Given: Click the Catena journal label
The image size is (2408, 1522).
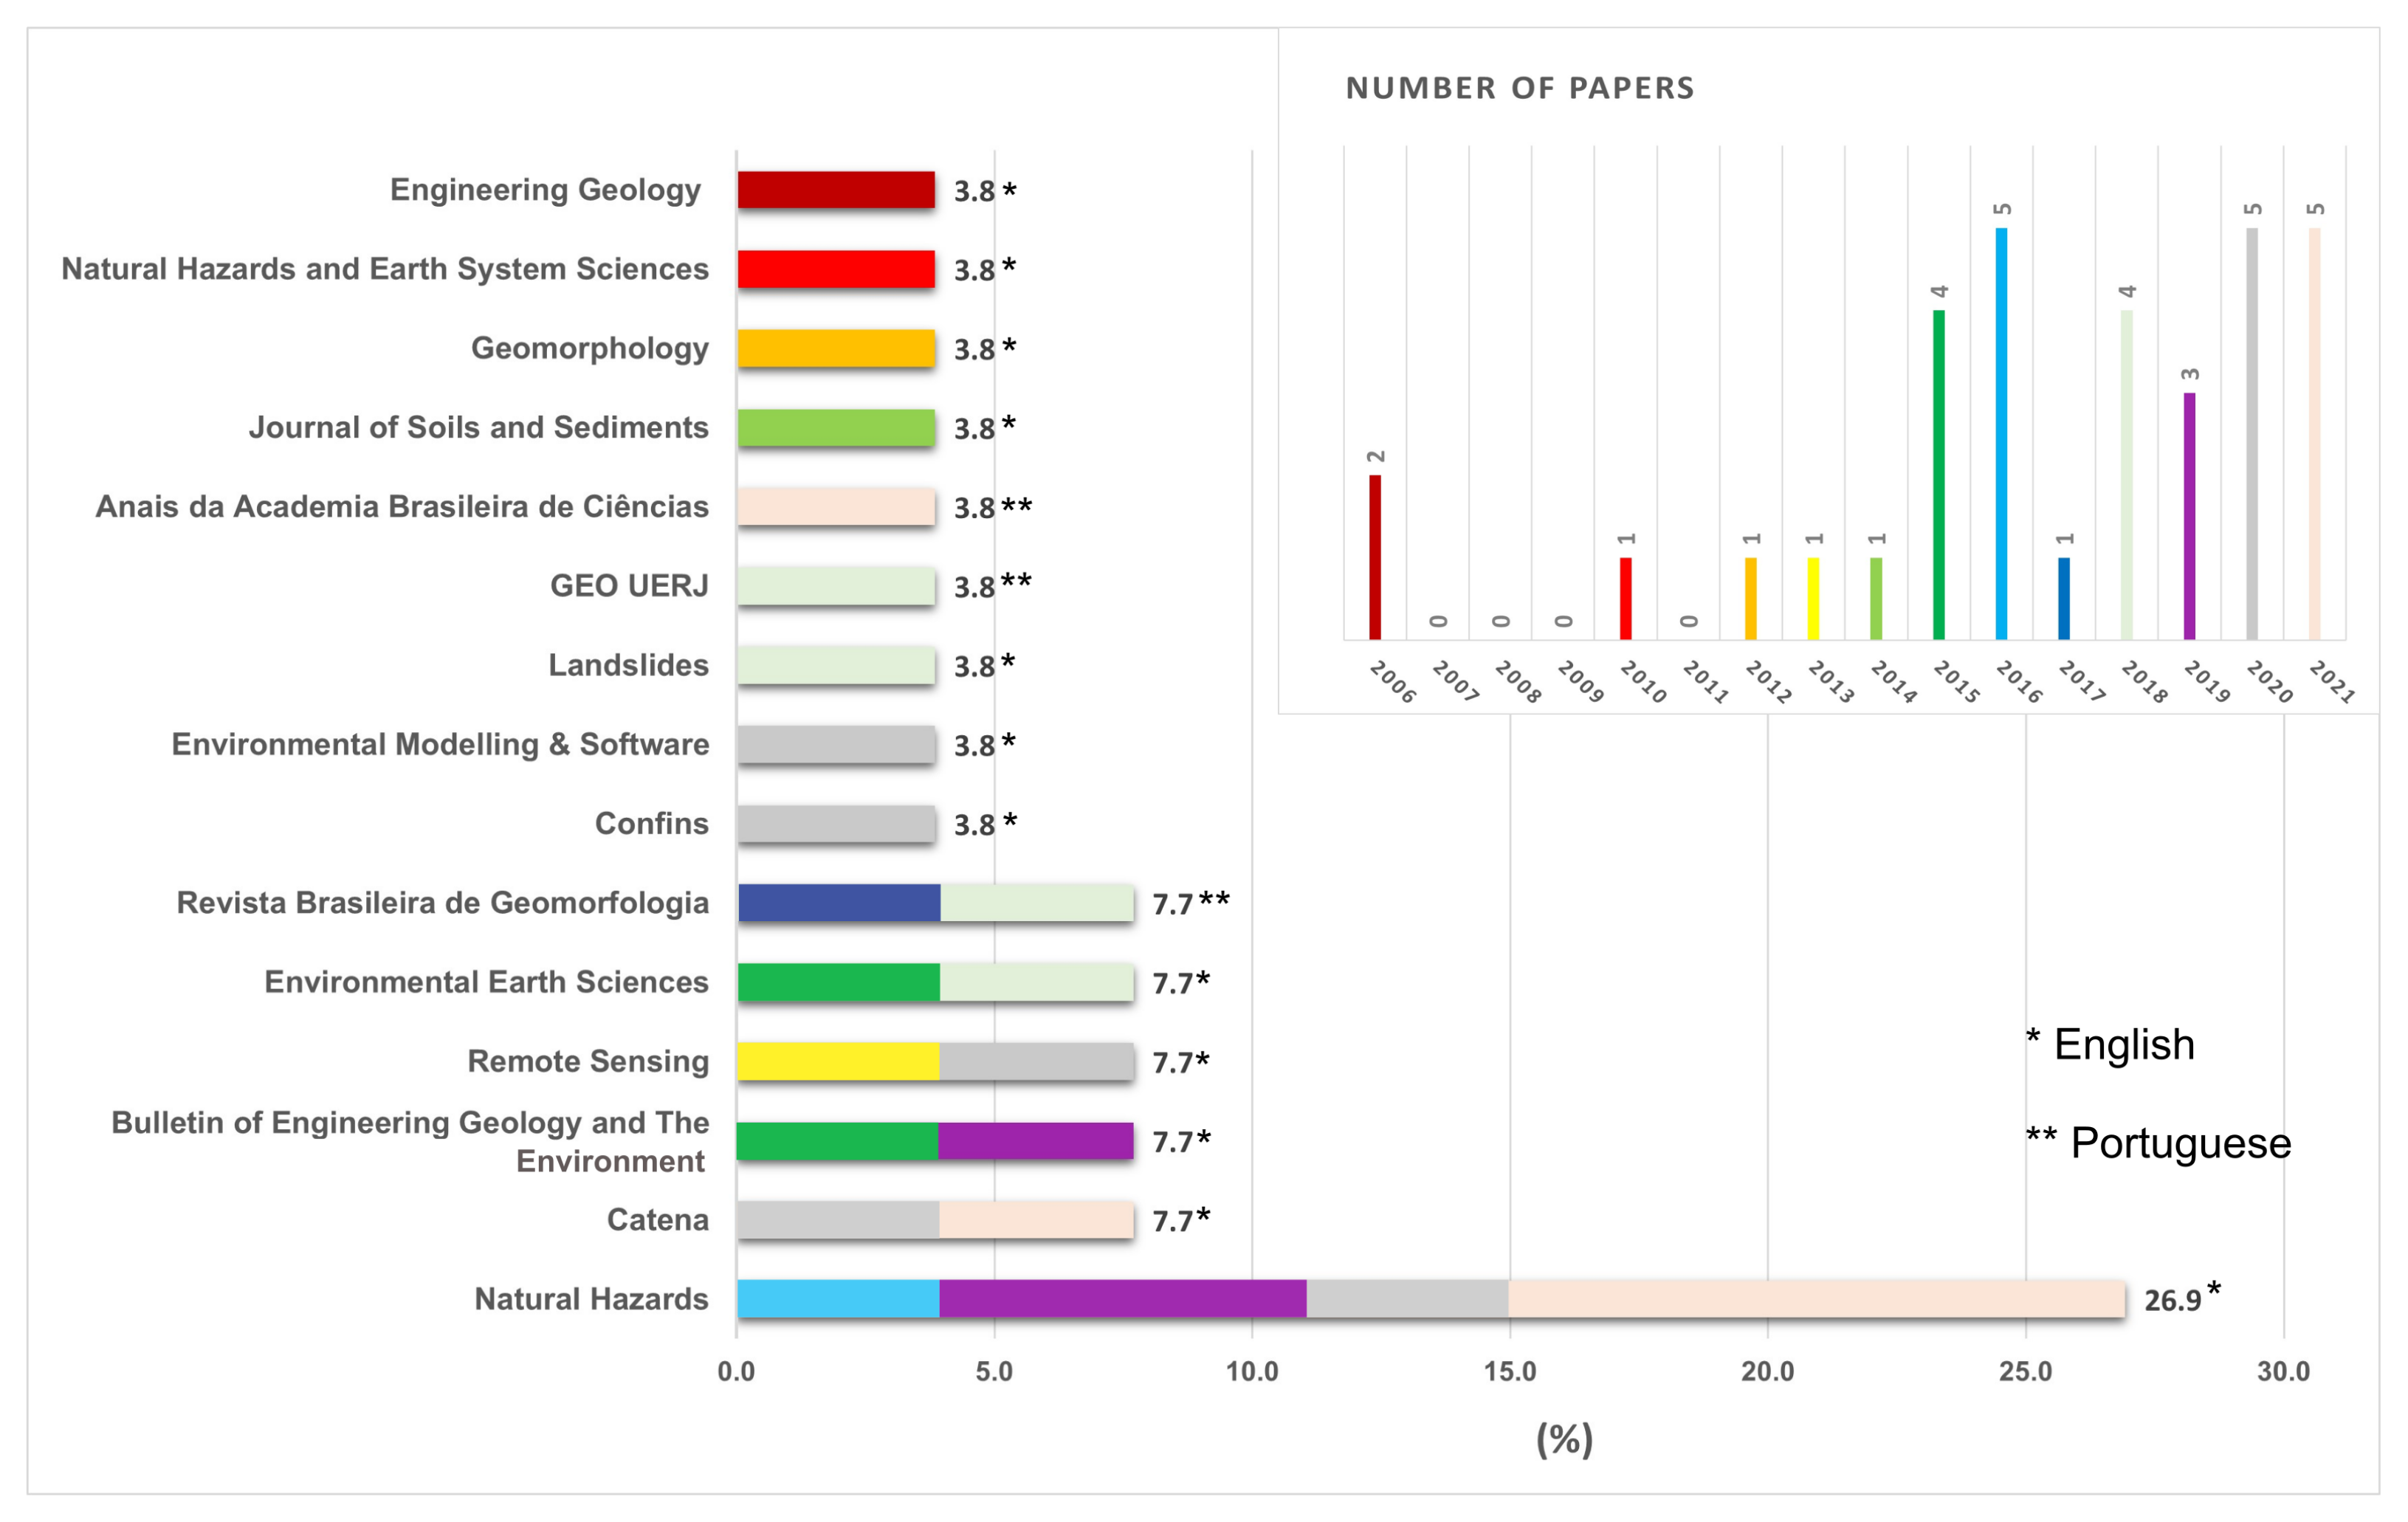Looking at the screenshot, I should pyautogui.click(x=657, y=1220).
